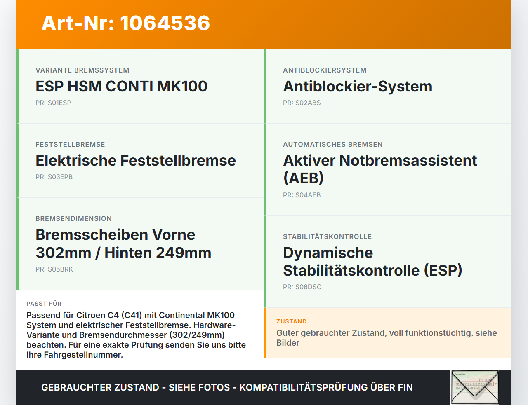The image size is (528, 405).
Task: Click the PR: S03EPB code
Action: (x=54, y=177)
